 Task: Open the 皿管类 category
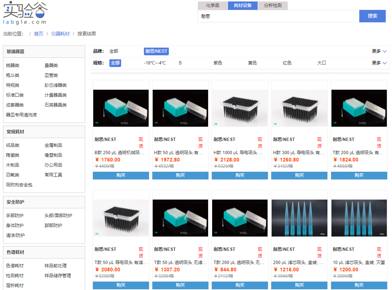[x=51, y=75]
